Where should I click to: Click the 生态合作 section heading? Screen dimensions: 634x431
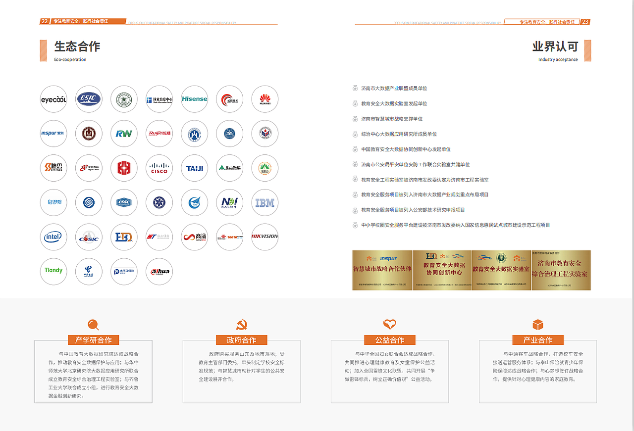pos(77,47)
